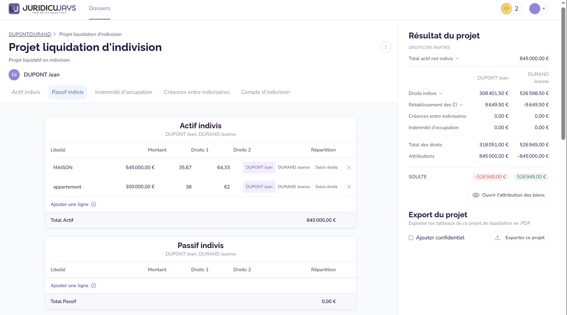The height and width of the screenshot is (315, 567).
Task: Open the three-dot project options menu
Action: 386,47
